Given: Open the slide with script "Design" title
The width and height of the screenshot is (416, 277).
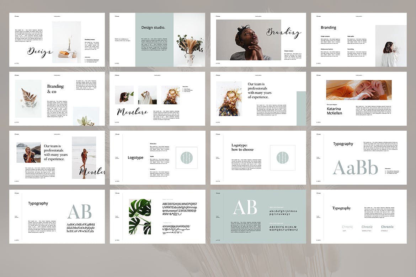Looking at the screenshot, I should pos(57,40).
